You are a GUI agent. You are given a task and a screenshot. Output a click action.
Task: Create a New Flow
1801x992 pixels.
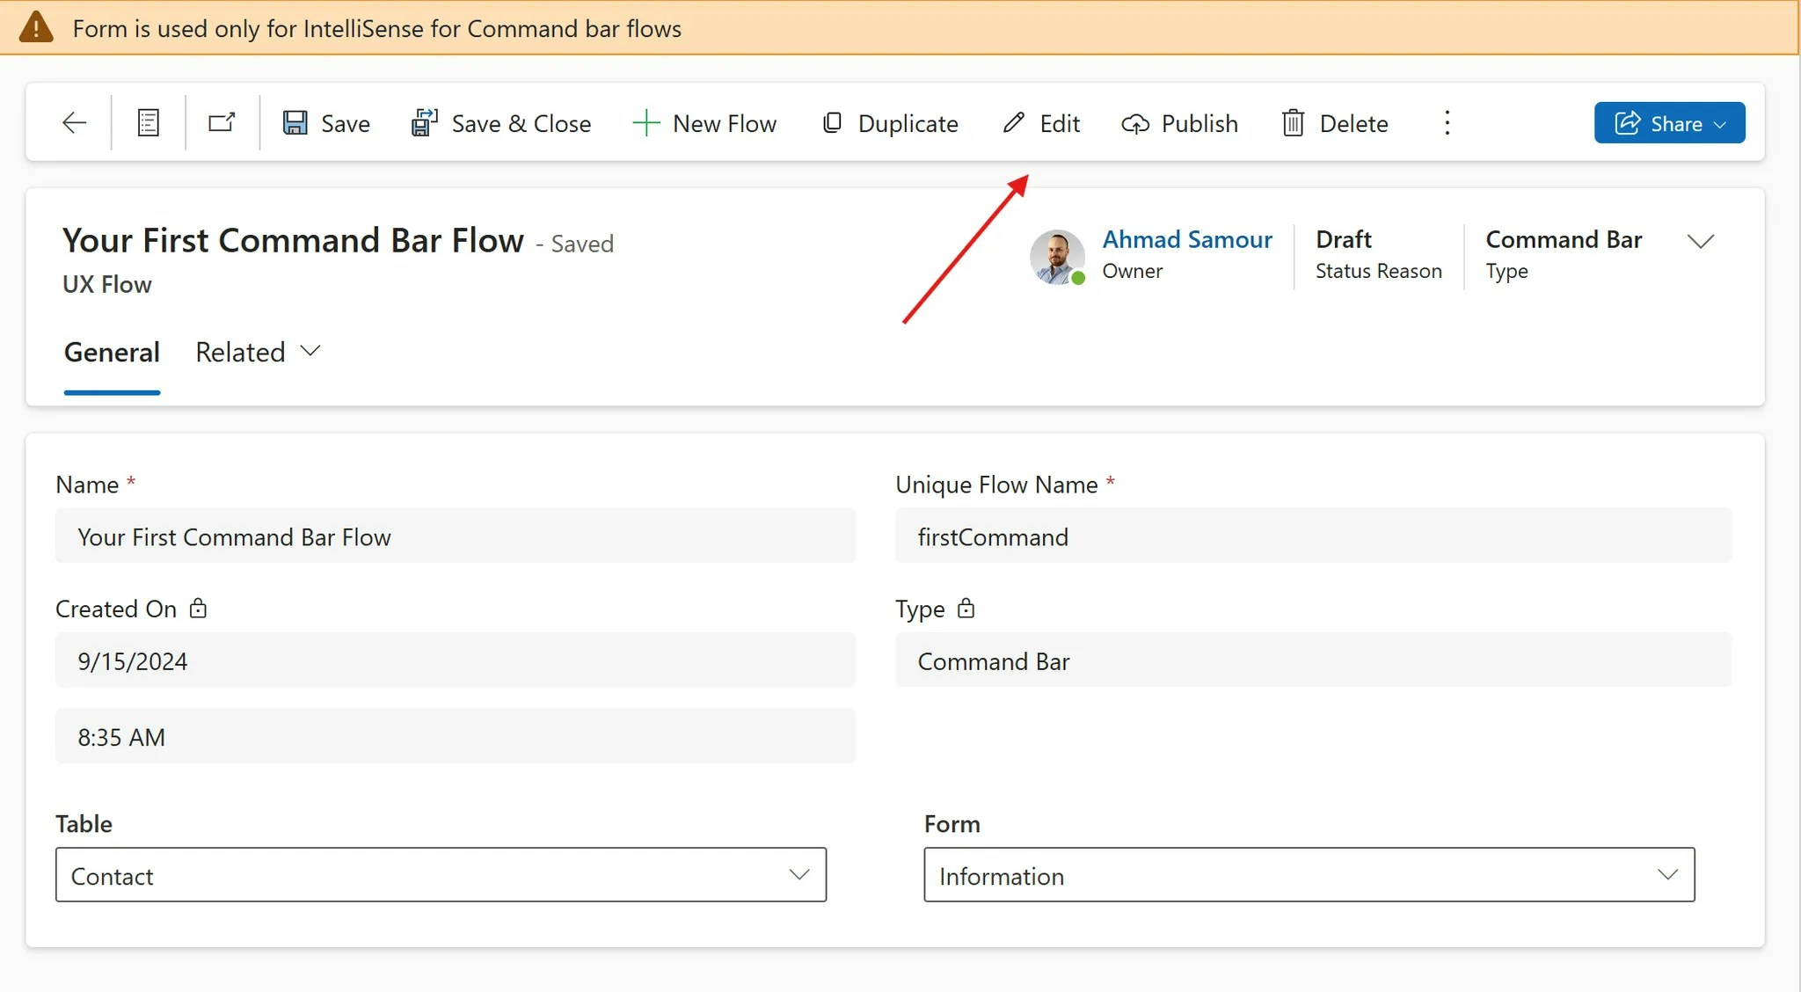coord(704,123)
